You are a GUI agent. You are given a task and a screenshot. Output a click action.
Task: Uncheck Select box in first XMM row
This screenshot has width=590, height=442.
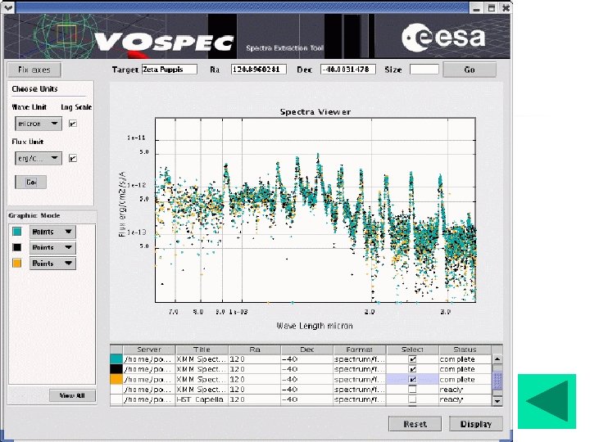click(x=412, y=359)
